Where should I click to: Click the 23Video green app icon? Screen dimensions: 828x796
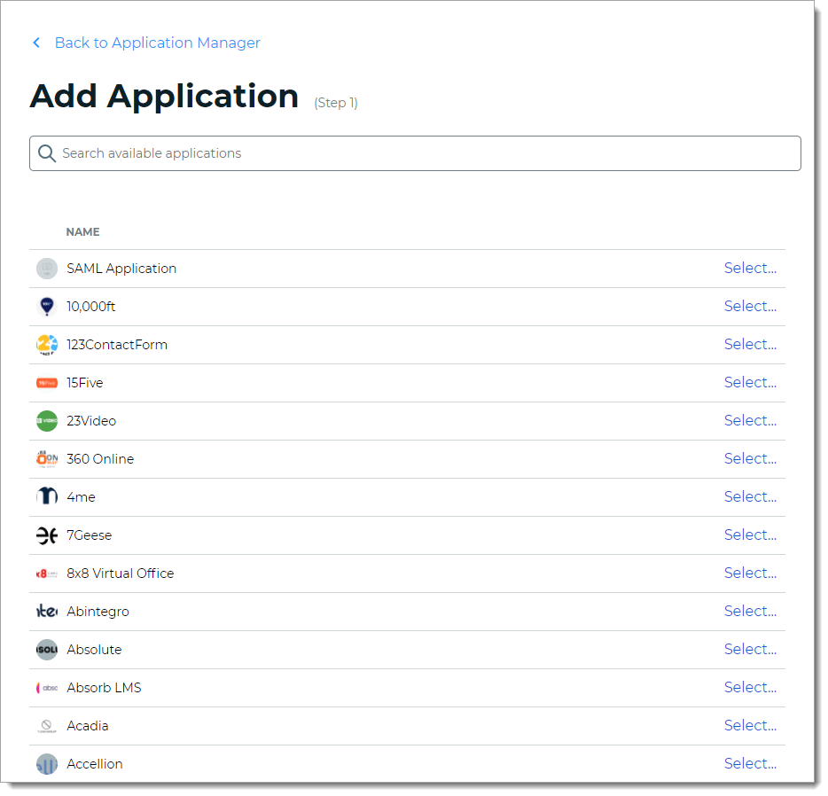click(46, 420)
